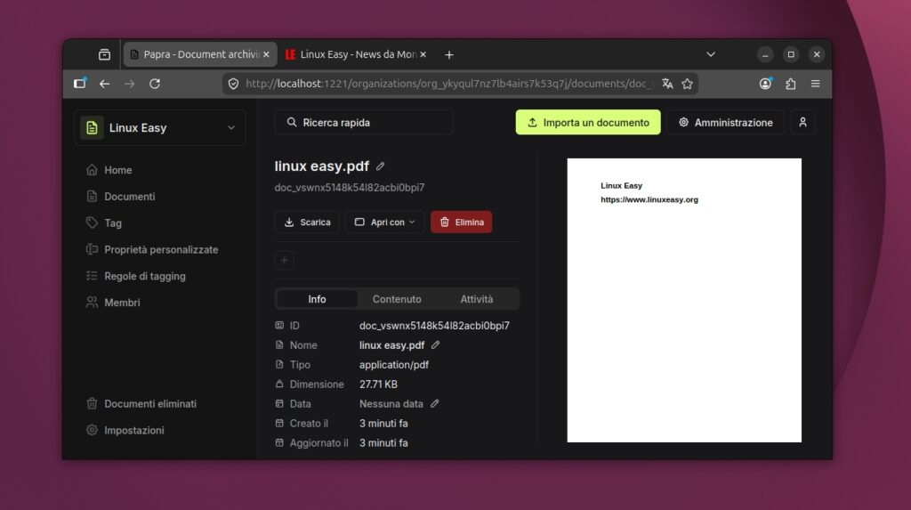The width and height of the screenshot is (911, 510).
Task: Open a new browser tab
Action: [x=449, y=54]
